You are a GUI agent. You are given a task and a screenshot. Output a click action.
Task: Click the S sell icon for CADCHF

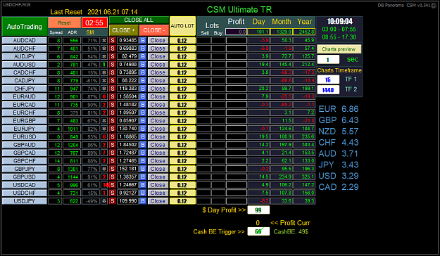tap(113, 72)
